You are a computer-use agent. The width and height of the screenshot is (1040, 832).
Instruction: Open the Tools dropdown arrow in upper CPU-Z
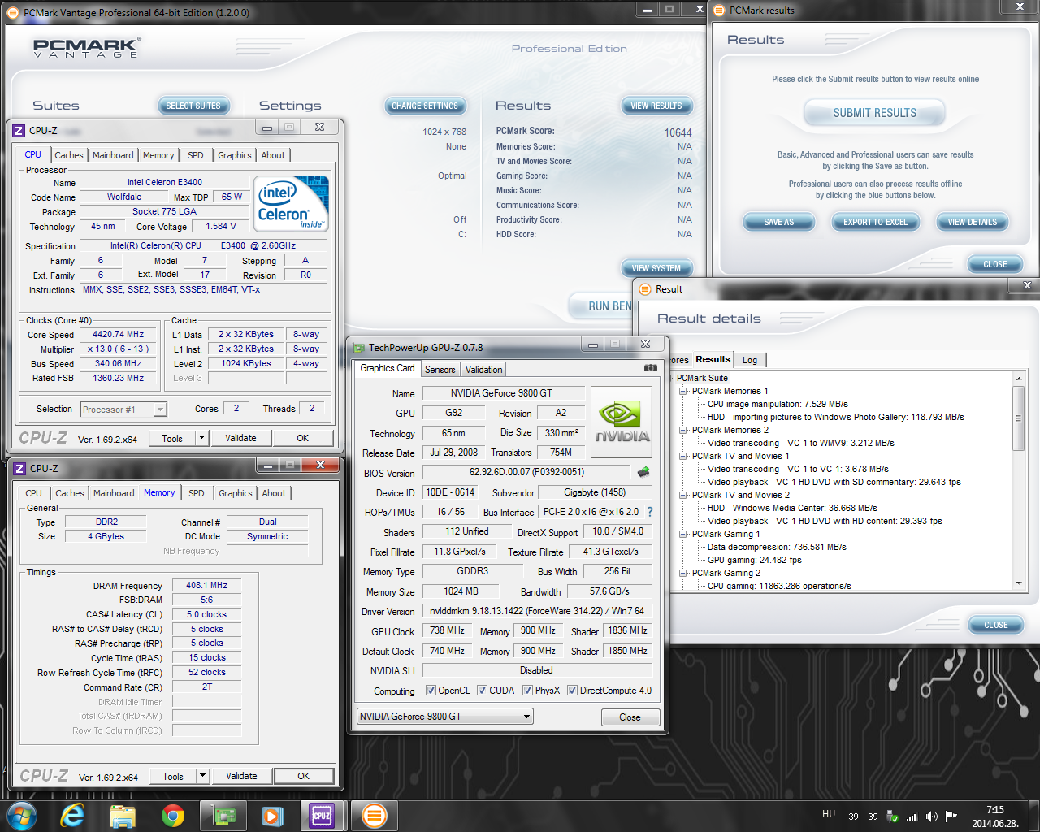201,438
